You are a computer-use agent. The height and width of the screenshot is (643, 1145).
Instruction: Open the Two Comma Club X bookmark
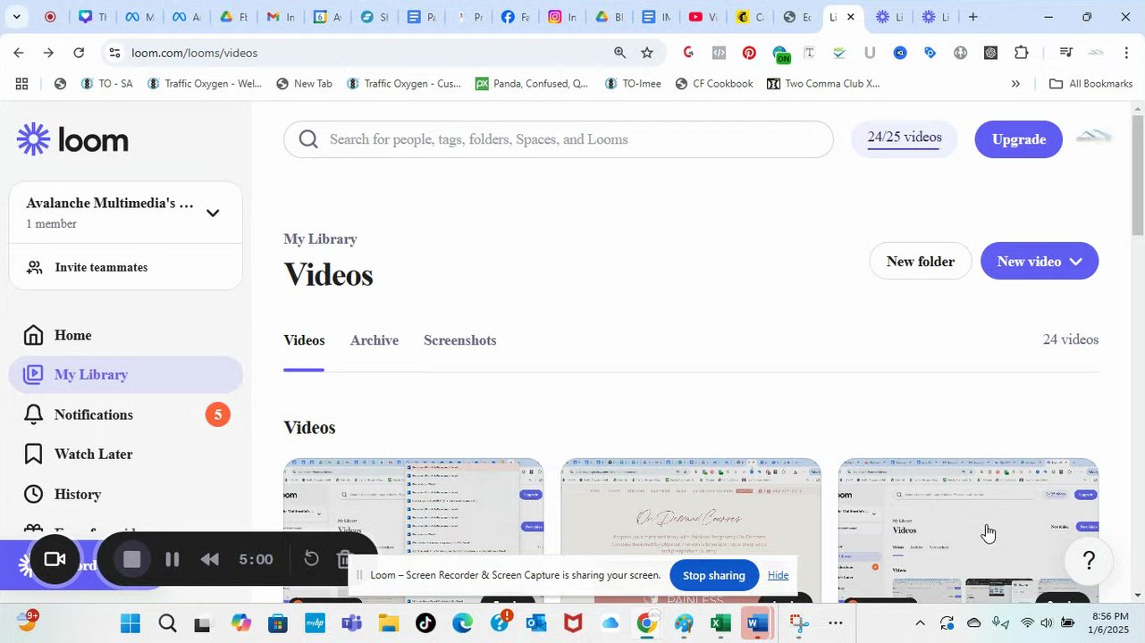pos(823,84)
